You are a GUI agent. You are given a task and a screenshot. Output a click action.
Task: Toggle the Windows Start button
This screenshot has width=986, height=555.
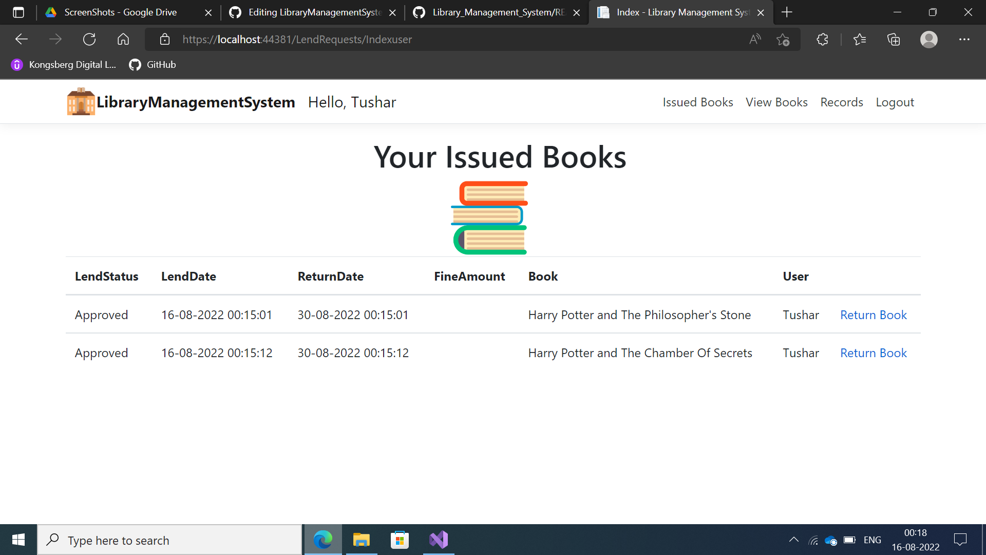[18, 540]
